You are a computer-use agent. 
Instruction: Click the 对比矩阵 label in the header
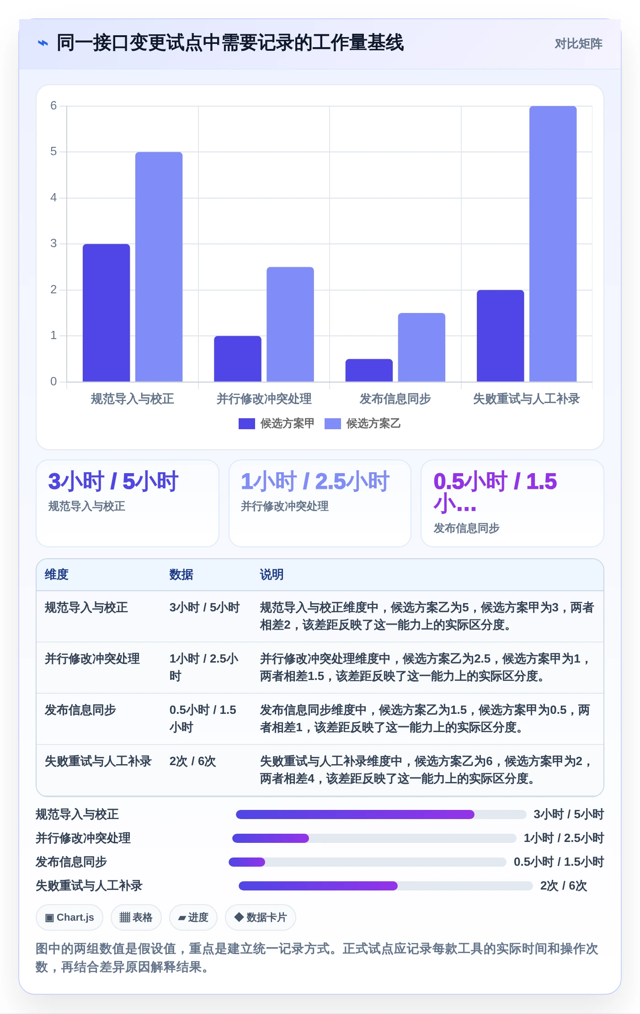click(578, 44)
